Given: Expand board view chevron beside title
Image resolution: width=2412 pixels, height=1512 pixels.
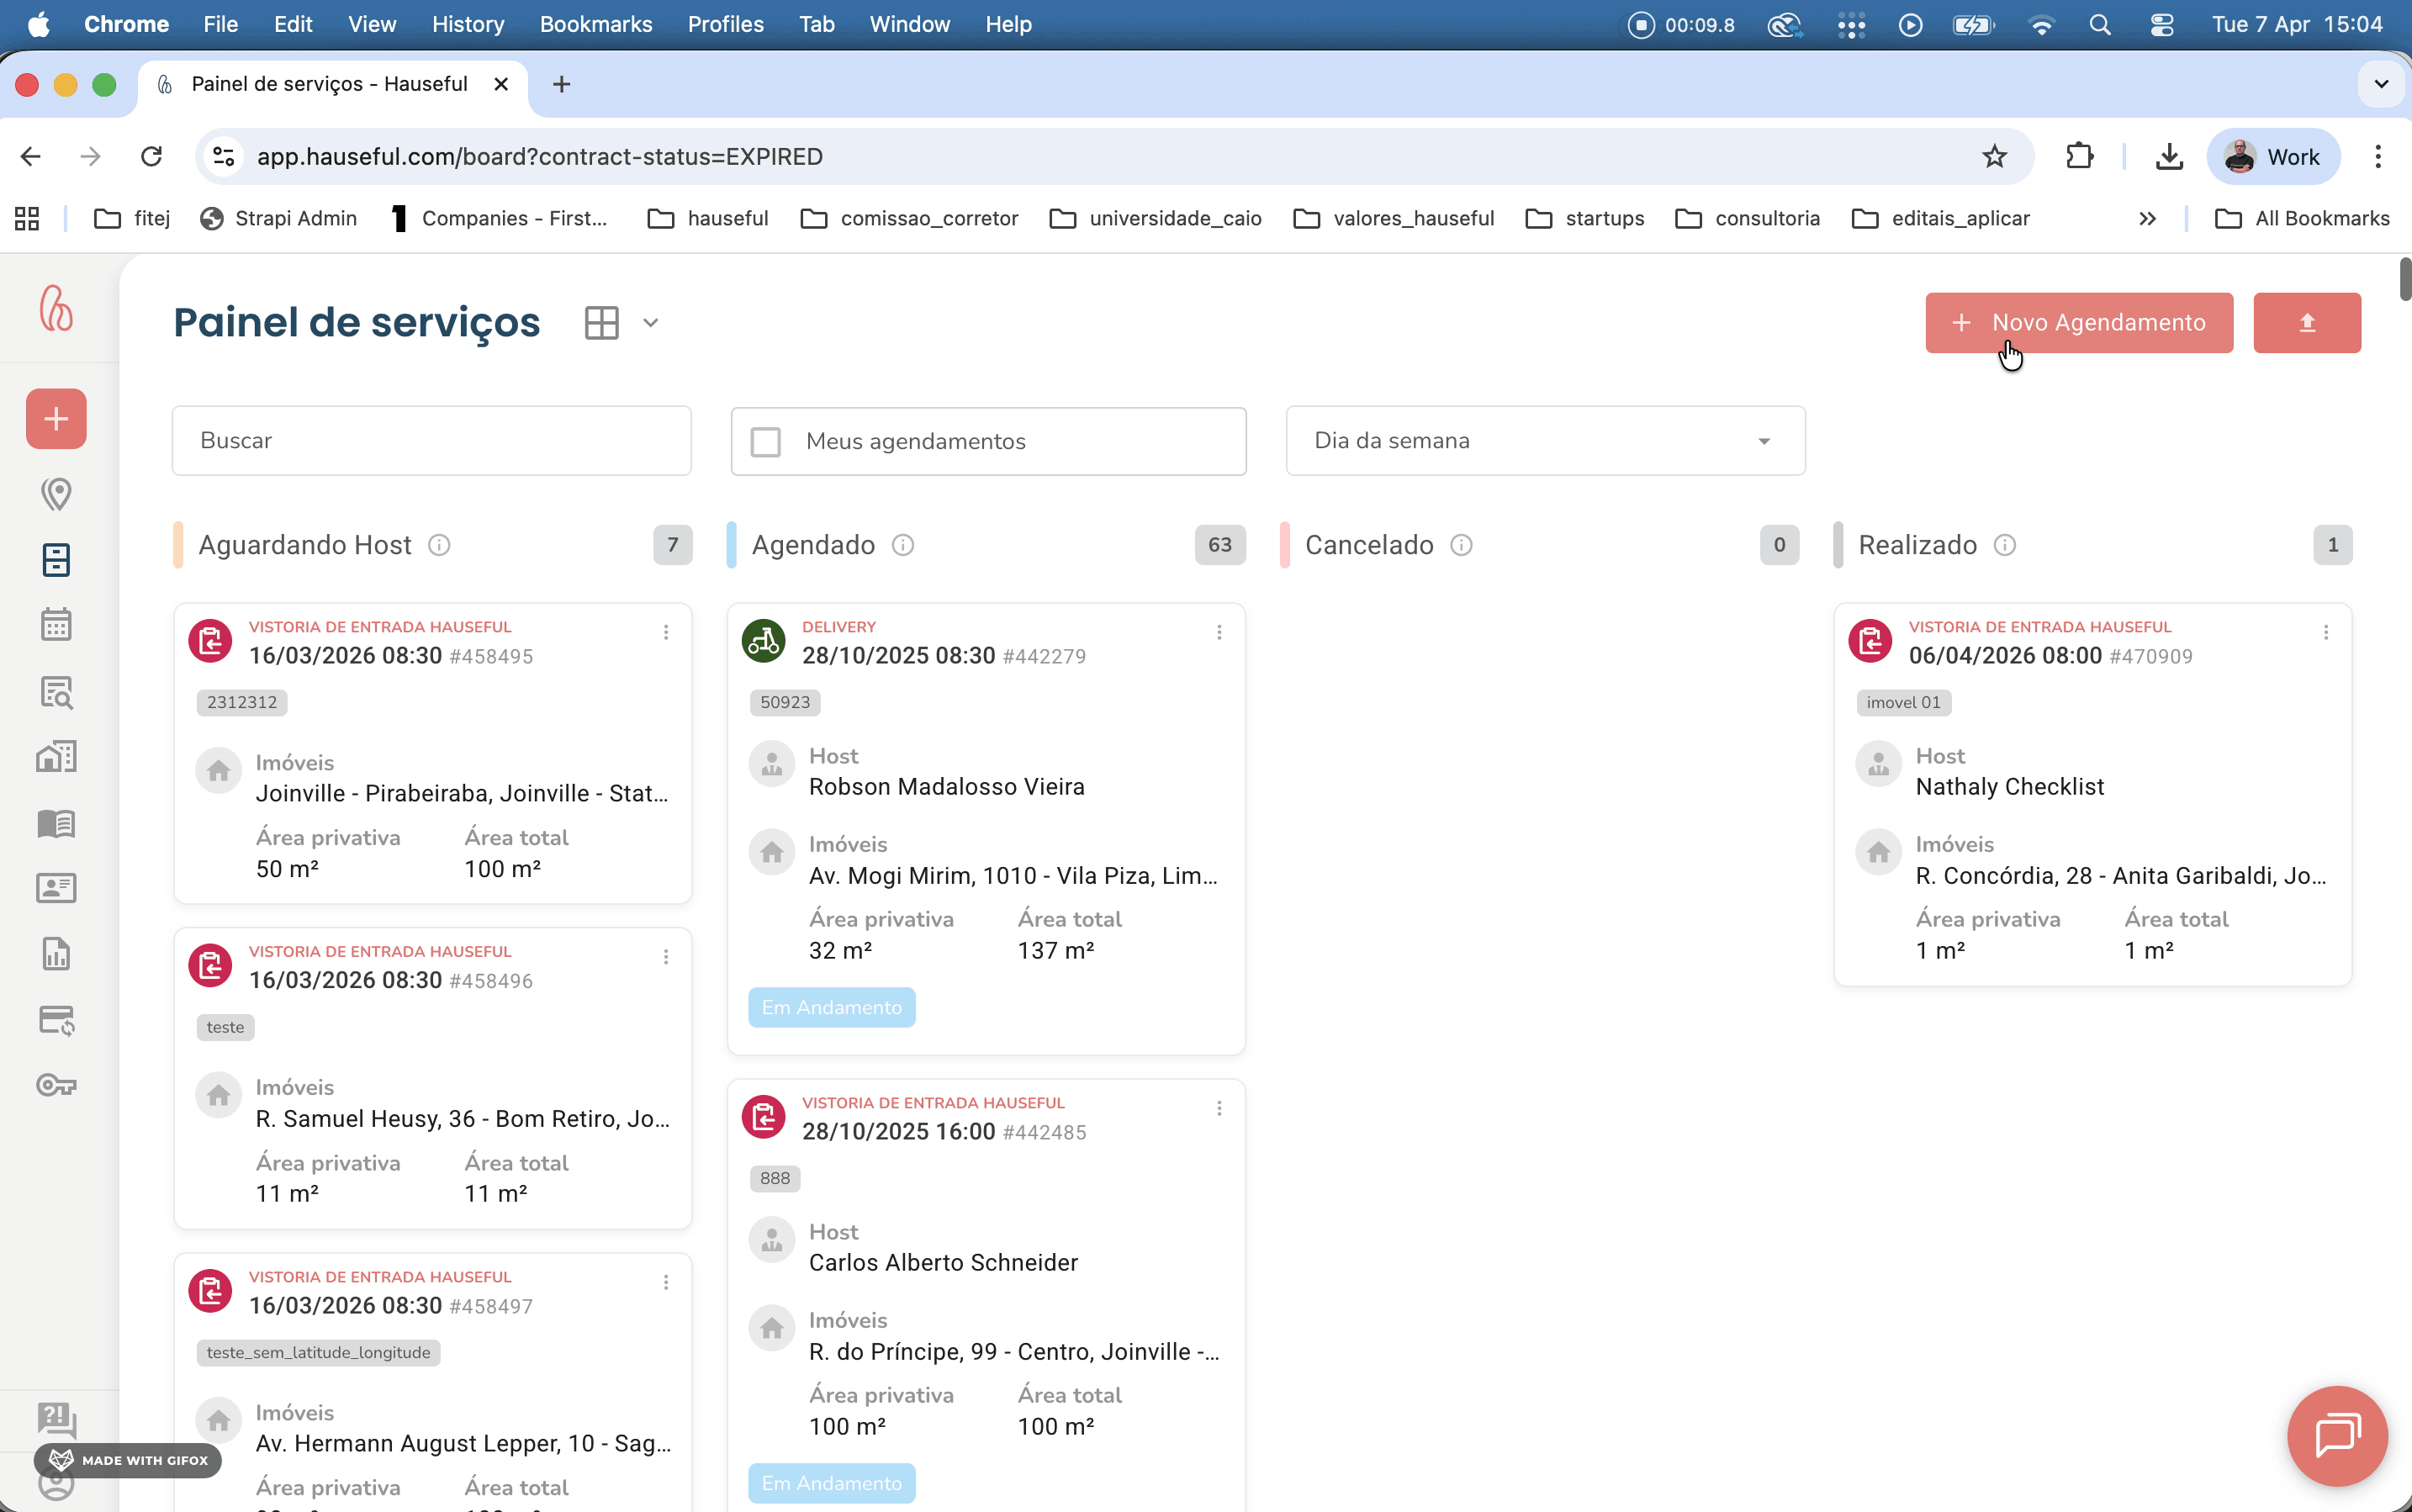Looking at the screenshot, I should pyautogui.click(x=650, y=323).
